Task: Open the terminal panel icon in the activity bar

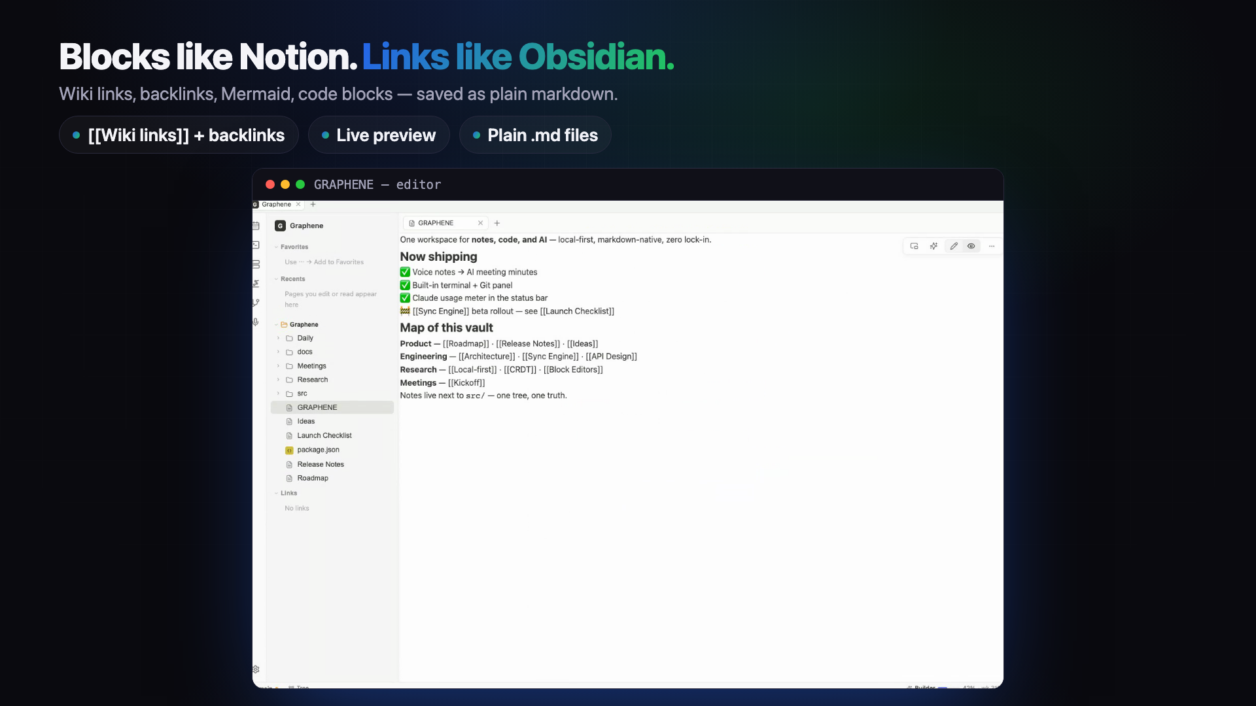Action: point(256,245)
